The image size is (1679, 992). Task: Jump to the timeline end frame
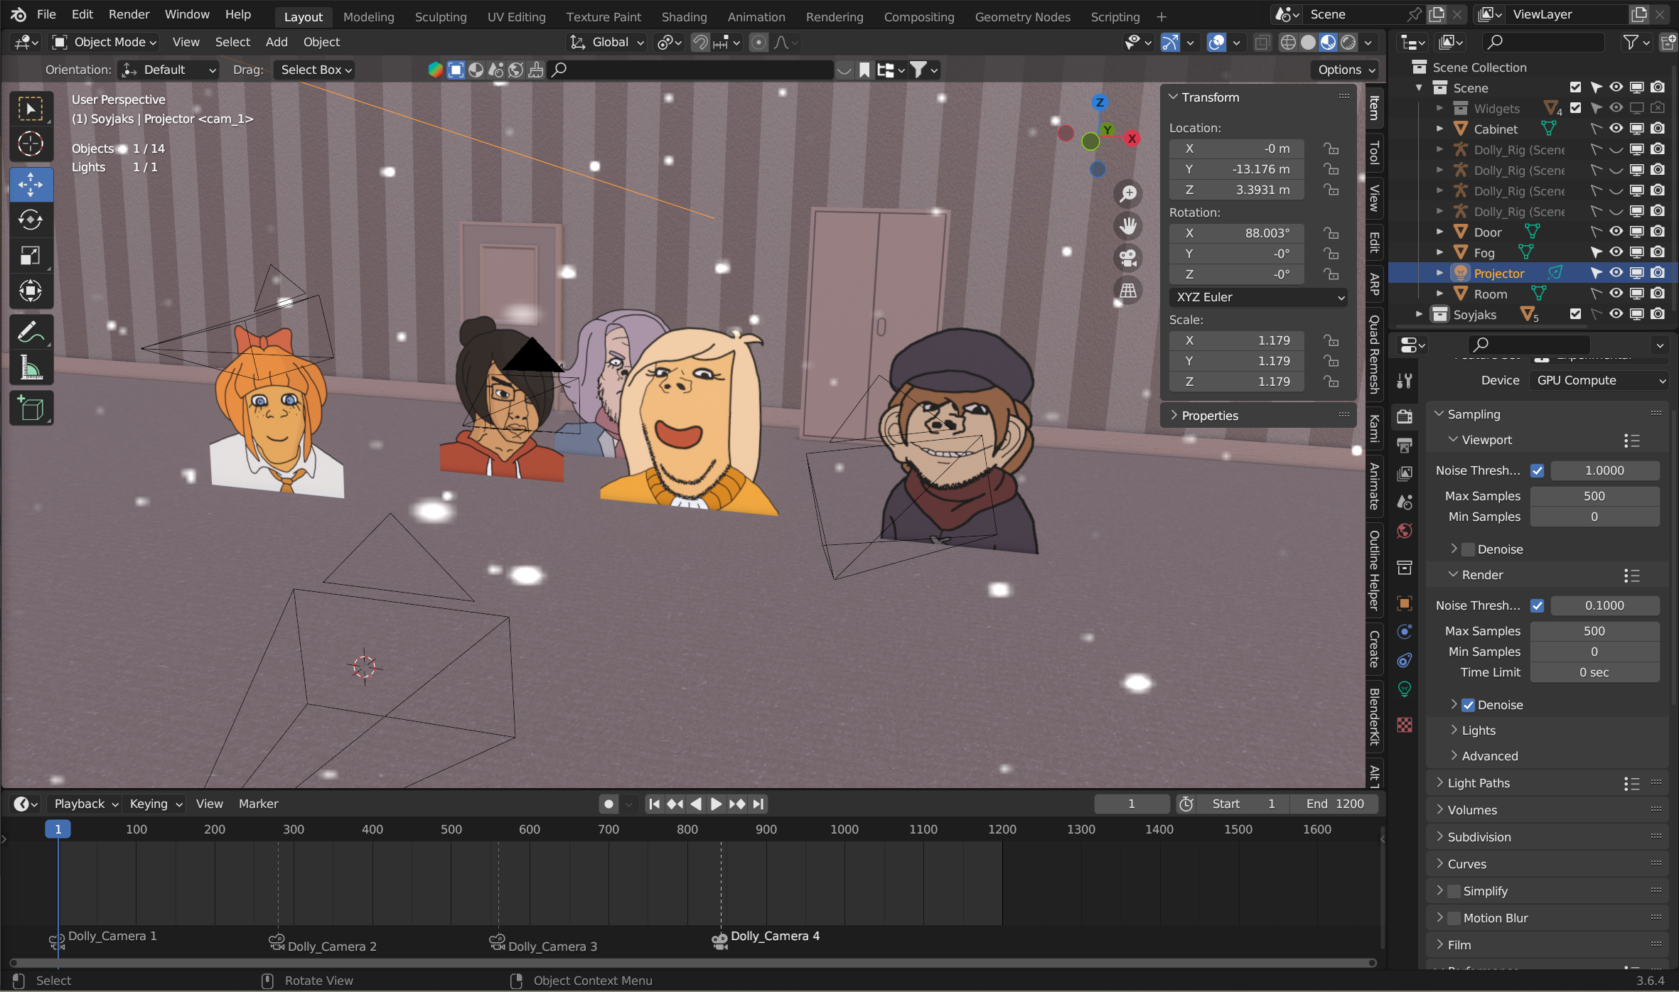(x=758, y=804)
